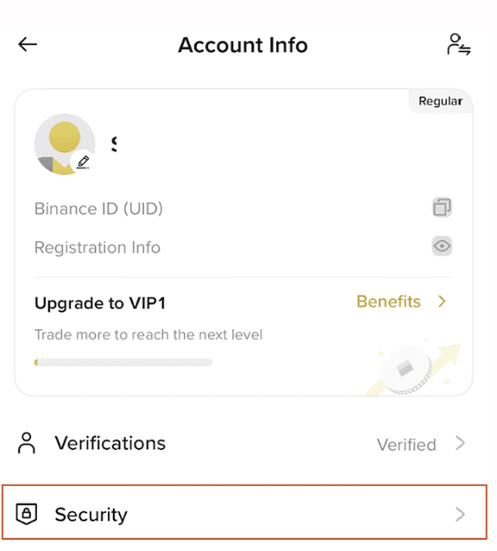Open the profile avatar picture
This screenshot has width=497, height=551.
tap(65, 144)
